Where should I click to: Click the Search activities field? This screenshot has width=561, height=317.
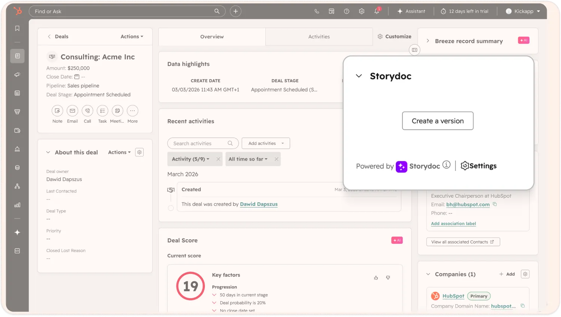point(203,143)
